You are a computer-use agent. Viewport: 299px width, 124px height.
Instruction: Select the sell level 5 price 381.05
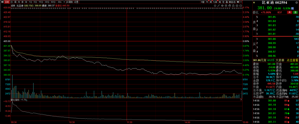pyautogui.click(x=272, y=17)
